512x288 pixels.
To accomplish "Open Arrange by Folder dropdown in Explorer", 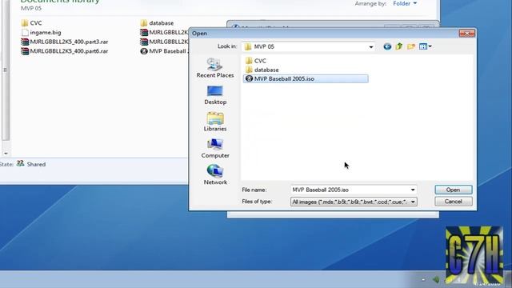I will (x=405, y=3).
